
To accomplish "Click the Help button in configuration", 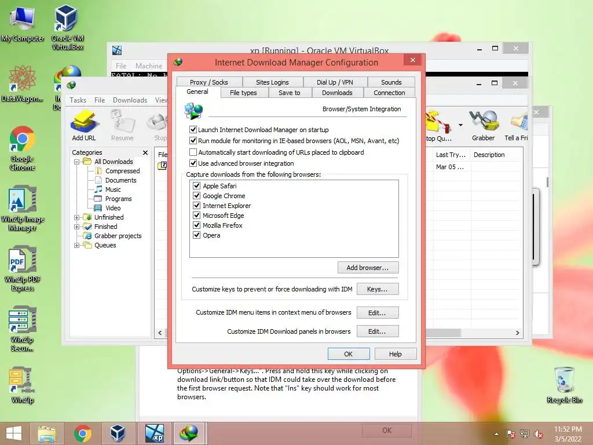I will [395, 354].
